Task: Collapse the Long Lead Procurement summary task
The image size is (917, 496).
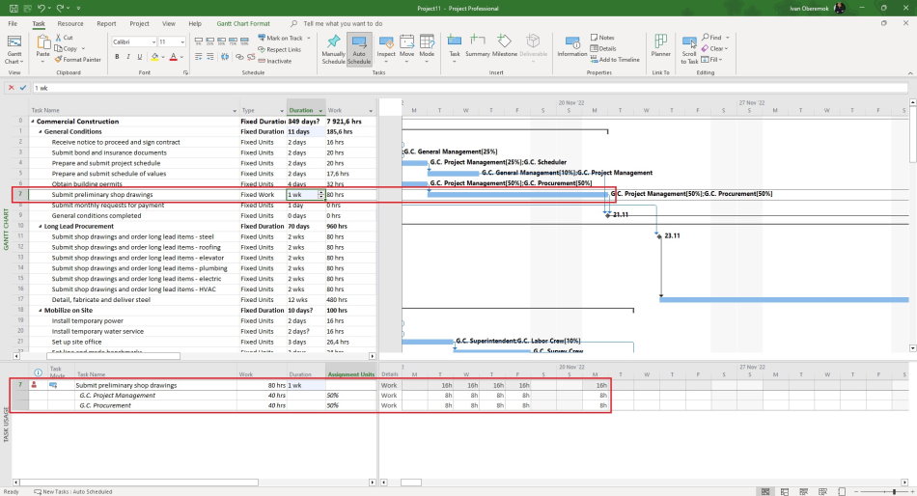Action: pyautogui.click(x=41, y=227)
